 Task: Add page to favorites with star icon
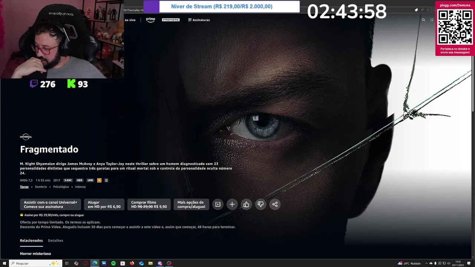click(x=428, y=10)
